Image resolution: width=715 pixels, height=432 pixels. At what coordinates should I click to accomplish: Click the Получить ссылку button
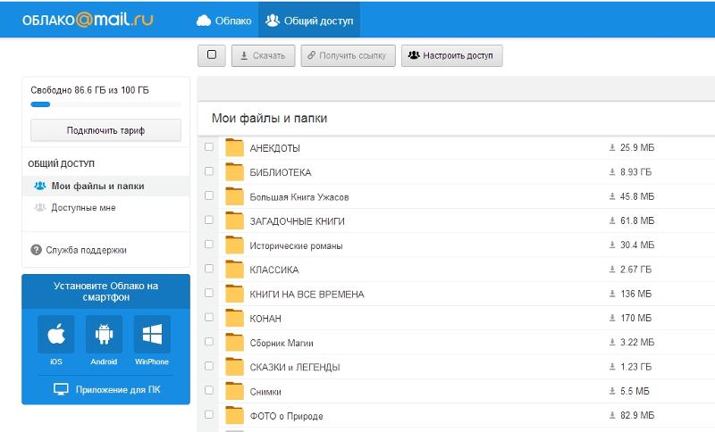click(348, 55)
